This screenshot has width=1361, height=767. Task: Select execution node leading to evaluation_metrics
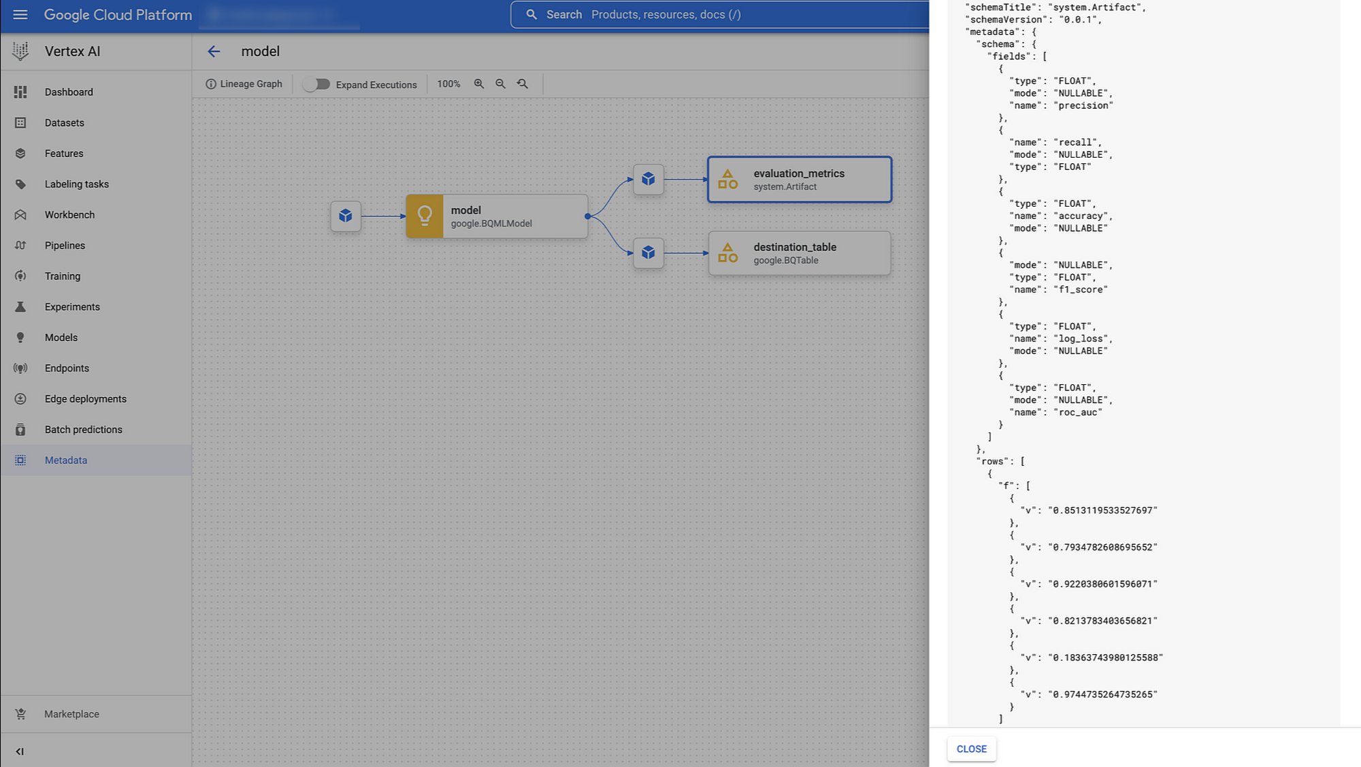649,180
